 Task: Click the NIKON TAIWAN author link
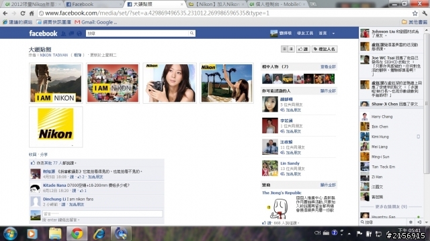[54, 55]
